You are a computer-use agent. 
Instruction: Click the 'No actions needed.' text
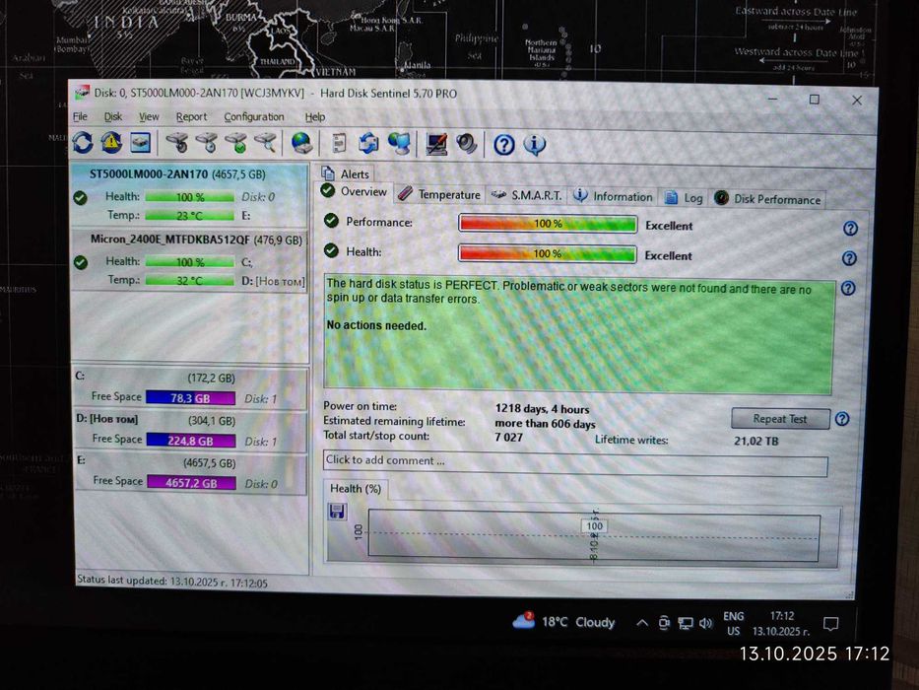pyautogui.click(x=376, y=325)
